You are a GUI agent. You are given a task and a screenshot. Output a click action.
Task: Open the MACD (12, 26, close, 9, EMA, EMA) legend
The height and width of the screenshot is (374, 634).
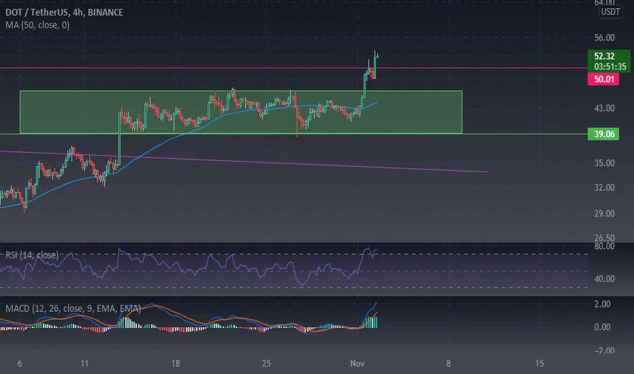tap(73, 309)
